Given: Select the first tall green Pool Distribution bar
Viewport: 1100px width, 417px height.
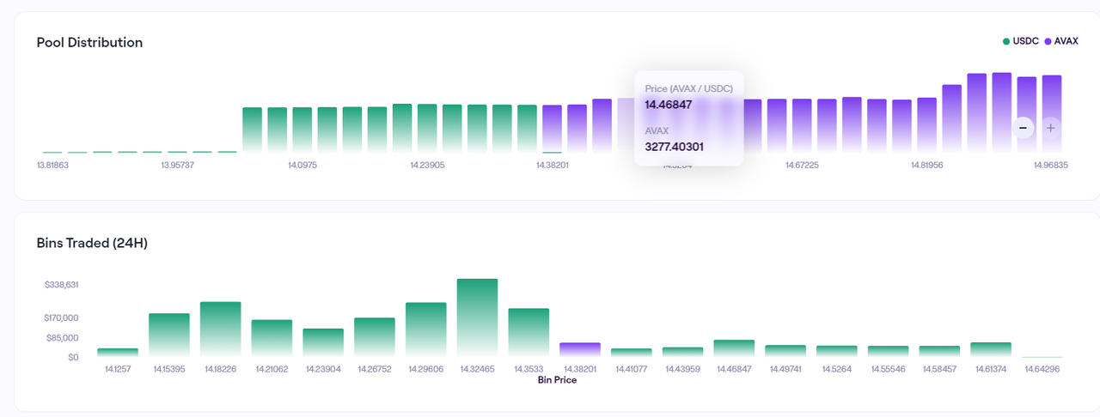Looking at the screenshot, I should pyautogui.click(x=253, y=130).
